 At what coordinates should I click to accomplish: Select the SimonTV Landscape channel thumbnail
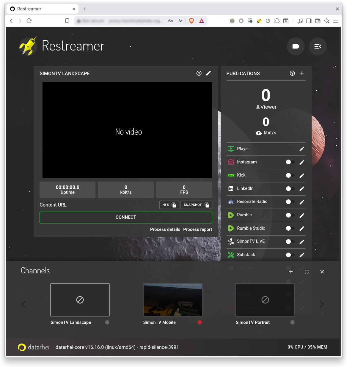click(x=80, y=300)
